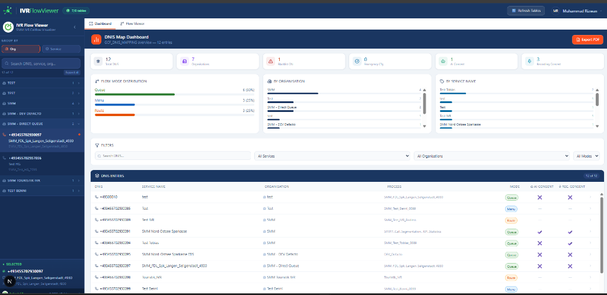Select sidebar entry +493455702987036 Test HG

point(42,163)
